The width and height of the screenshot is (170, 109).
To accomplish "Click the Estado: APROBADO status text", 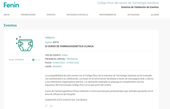I will [x=16, y=60].
